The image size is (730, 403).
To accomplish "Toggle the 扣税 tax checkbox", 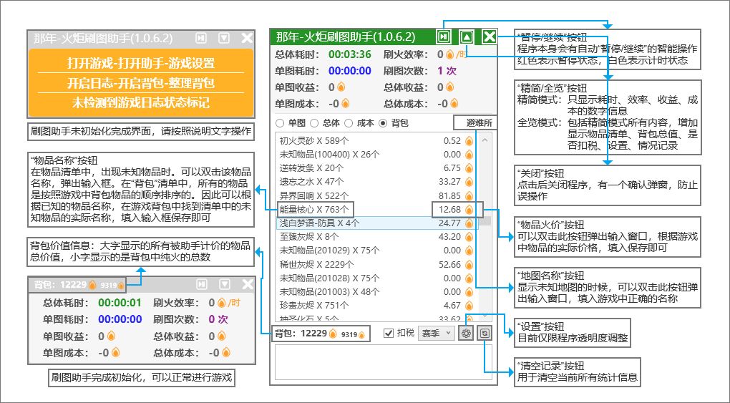I will (389, 333).
